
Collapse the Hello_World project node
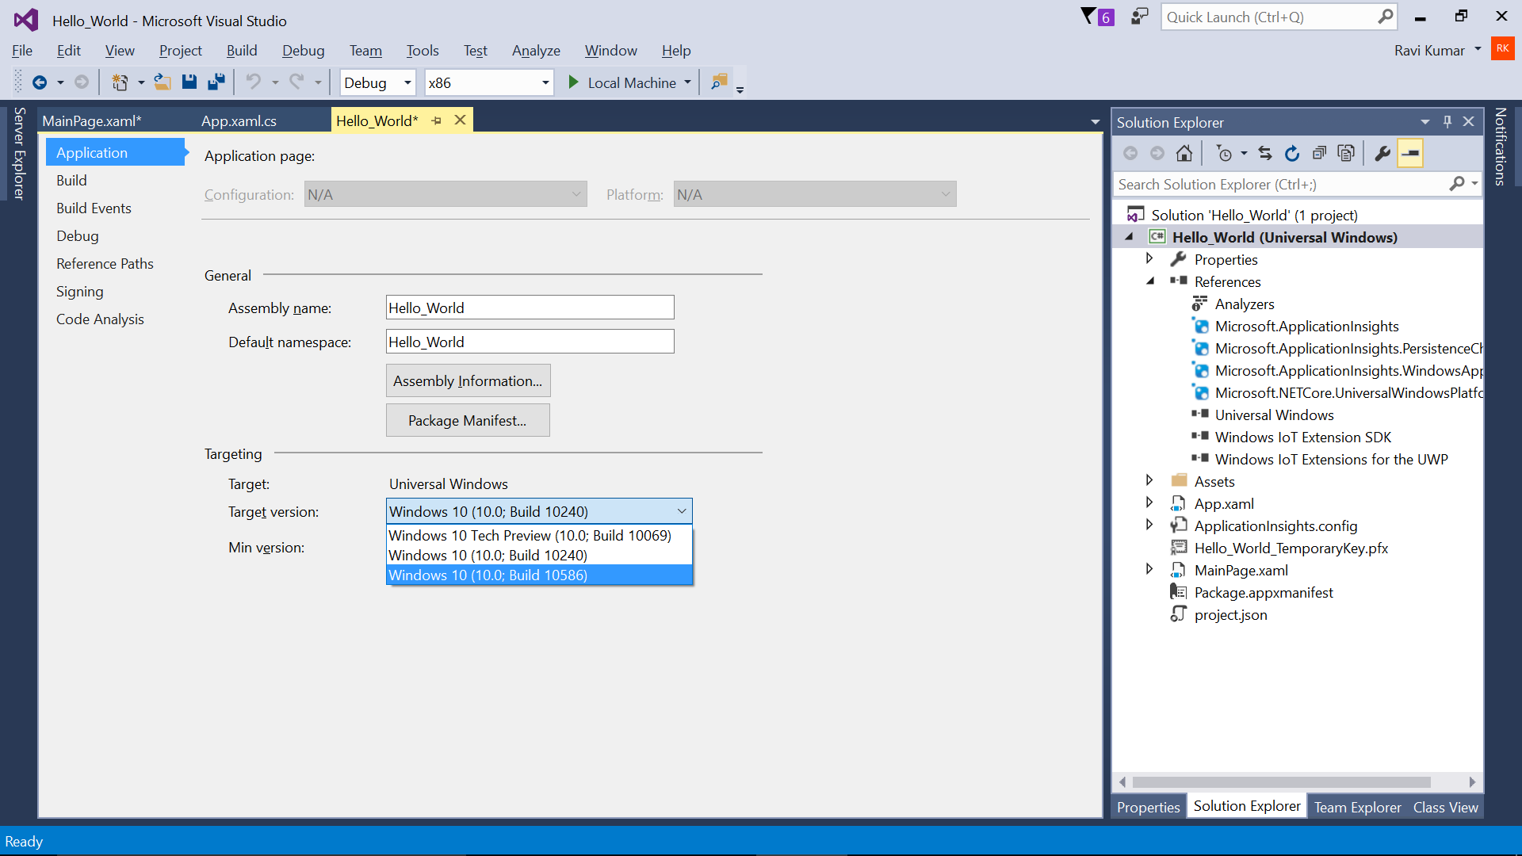point(1129,237)
